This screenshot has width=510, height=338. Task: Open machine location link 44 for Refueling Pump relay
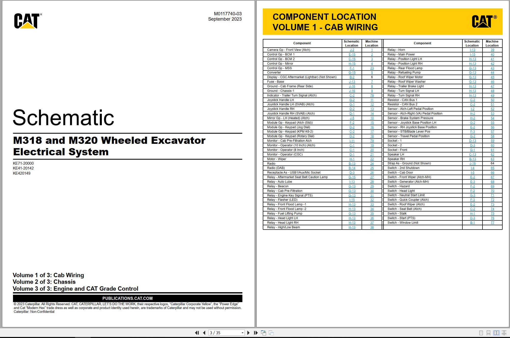coord(492,73)
